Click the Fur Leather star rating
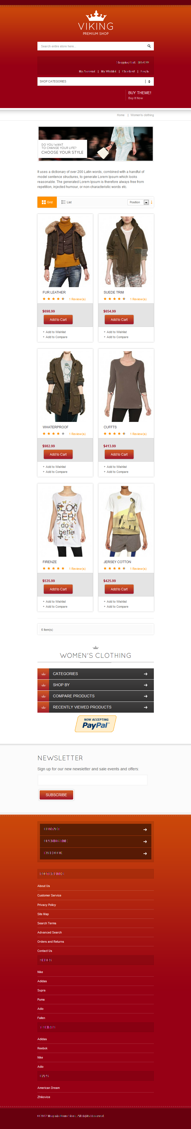The width and height of the screenshot is (191, 1129). [x=54, y=299]
